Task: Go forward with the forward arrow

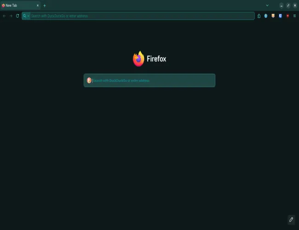Action: tap(11, 16)
